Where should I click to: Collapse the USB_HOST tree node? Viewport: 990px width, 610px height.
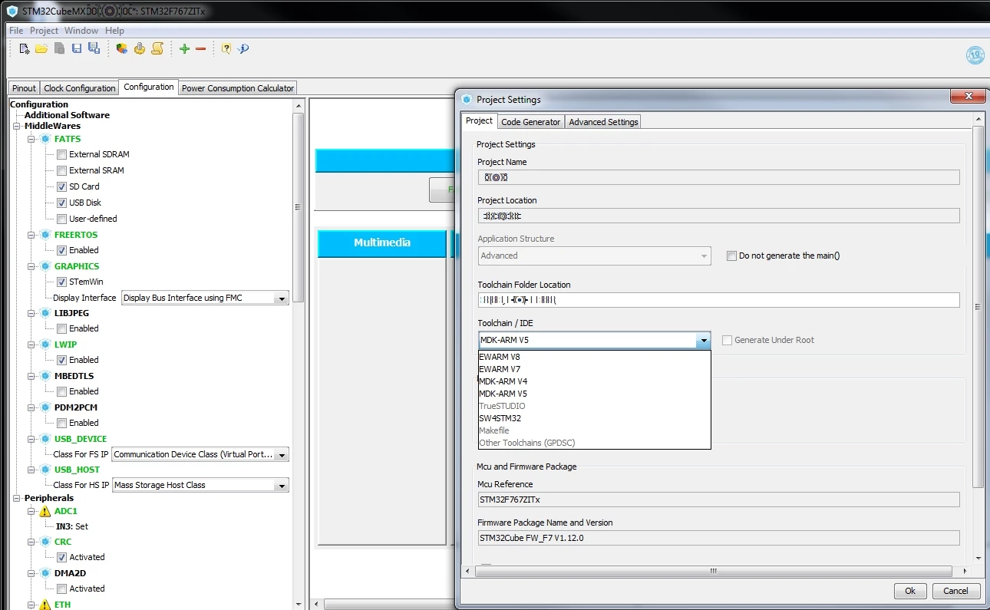pyautogui.click(x=32, y=470)
